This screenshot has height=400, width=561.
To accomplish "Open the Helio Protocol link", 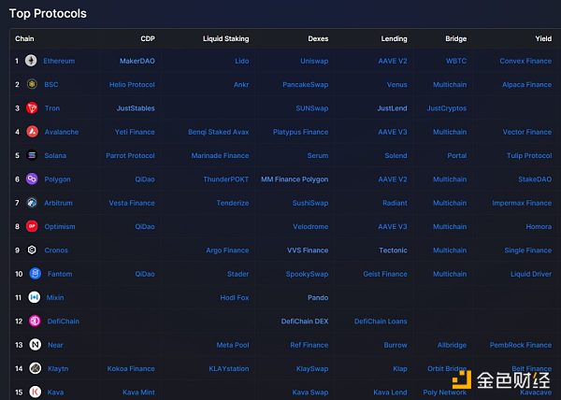I will pyautogui.click(x=132, y=85).
